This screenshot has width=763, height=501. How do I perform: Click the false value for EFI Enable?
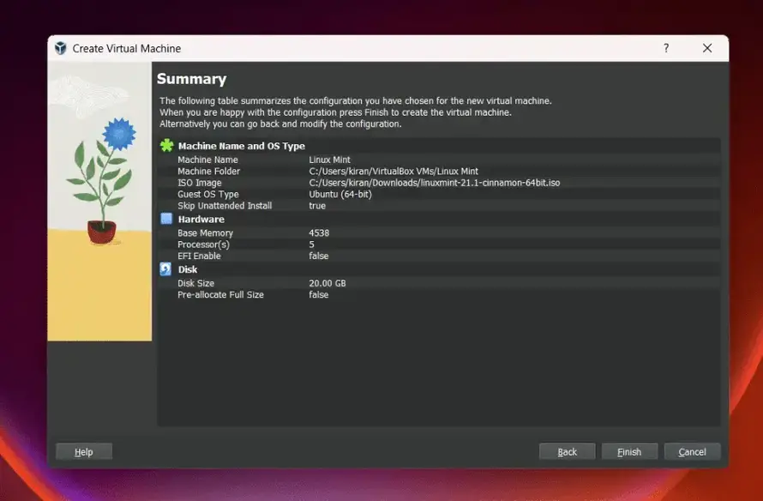[x=319, y=257]
